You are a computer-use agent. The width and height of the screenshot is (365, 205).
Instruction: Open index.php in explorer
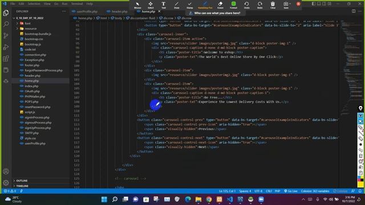[x=31, y=86]
